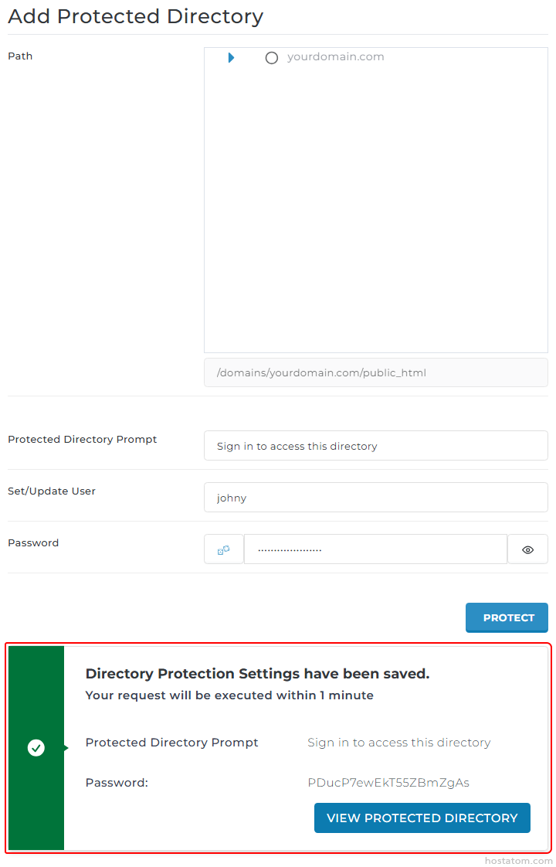Click the generated password PDucP7ewEkT55ZBmZgAs text
Viewport: 556px width, 867px height.
click(x=388, y=783)
